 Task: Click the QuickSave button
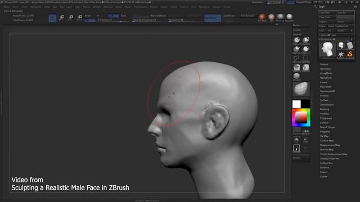(x=258, y=2)
